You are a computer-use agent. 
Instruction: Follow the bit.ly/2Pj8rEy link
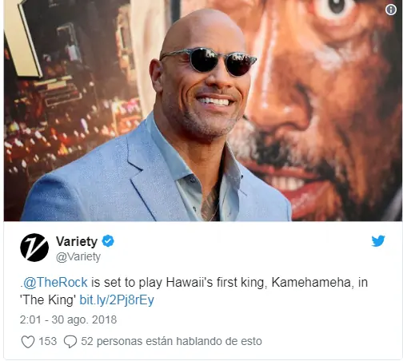click(117, 300)
